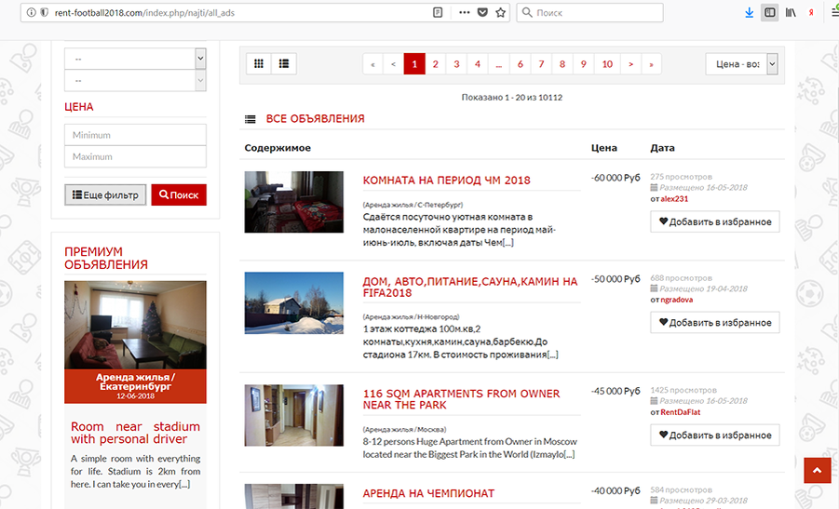Open first filter dropdown in sidebar

point(135,59)
